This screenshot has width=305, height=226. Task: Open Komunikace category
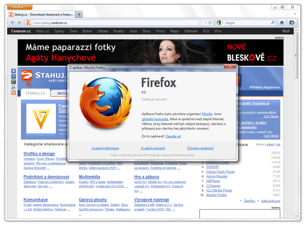click(x=35, y=200)
